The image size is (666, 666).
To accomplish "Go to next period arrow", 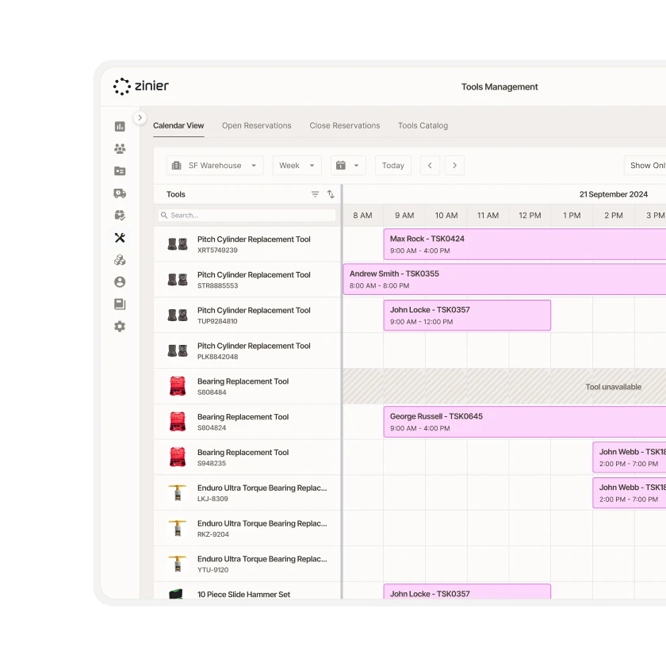I will click(x=454, y=165).
